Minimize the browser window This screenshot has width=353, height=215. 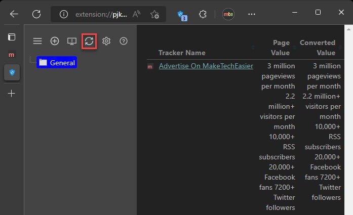pos(295,12)
